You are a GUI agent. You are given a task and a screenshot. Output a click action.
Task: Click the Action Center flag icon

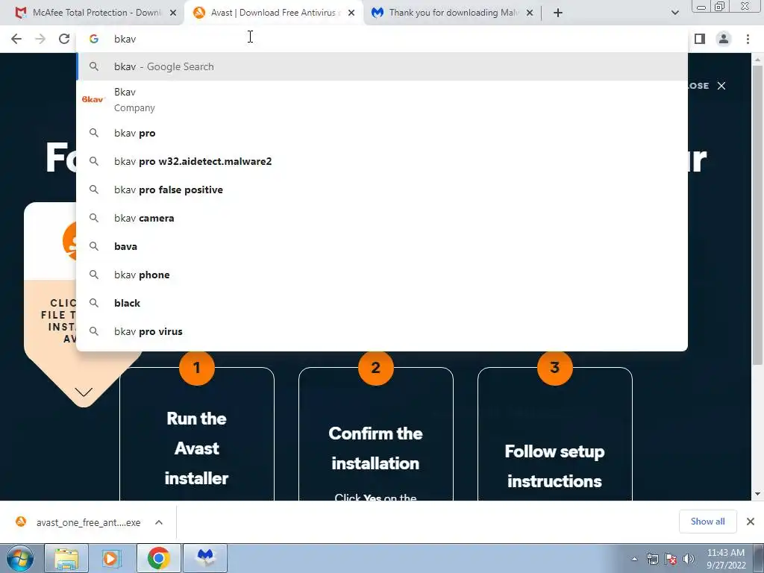tap(671, 559)
